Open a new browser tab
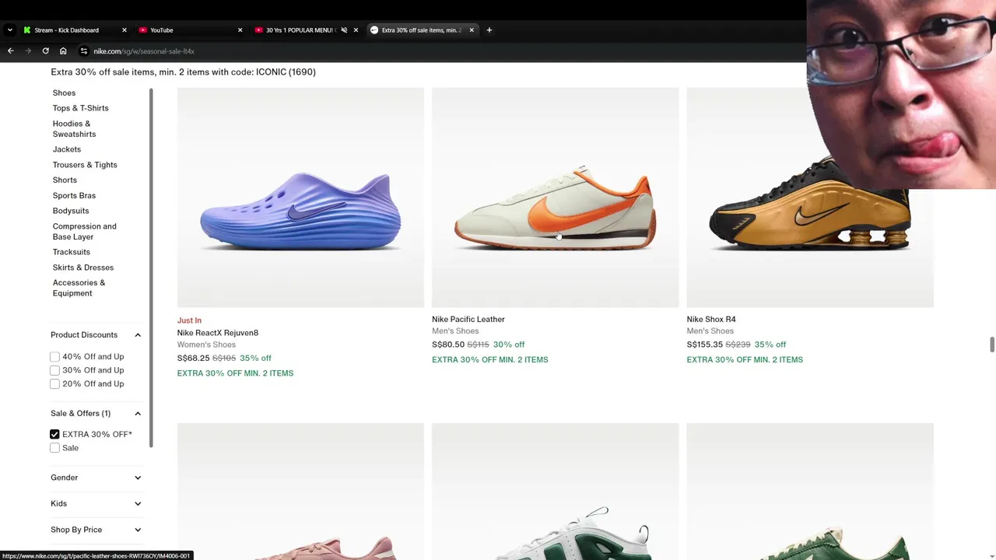 (x=489, y=30)
